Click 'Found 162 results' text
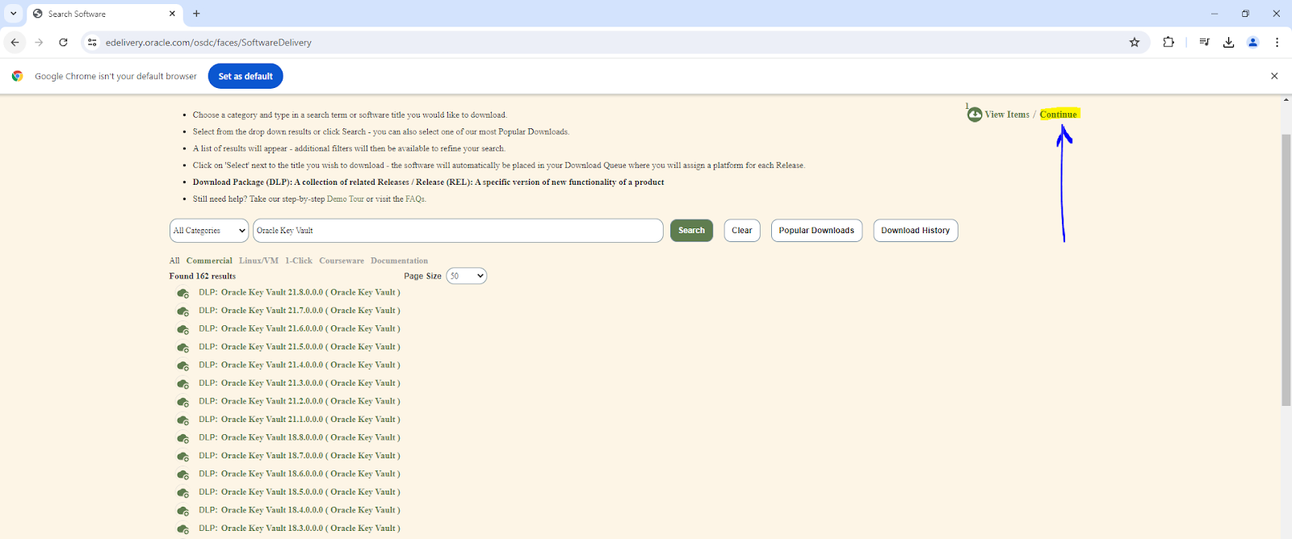This screenshot has width=1292, height=539. [203, 276]
